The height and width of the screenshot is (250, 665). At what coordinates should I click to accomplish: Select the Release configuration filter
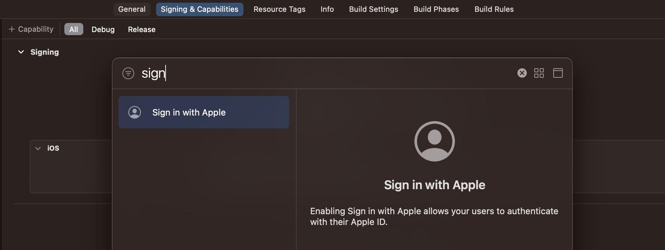pyautogui.click(x=142, y=29)
